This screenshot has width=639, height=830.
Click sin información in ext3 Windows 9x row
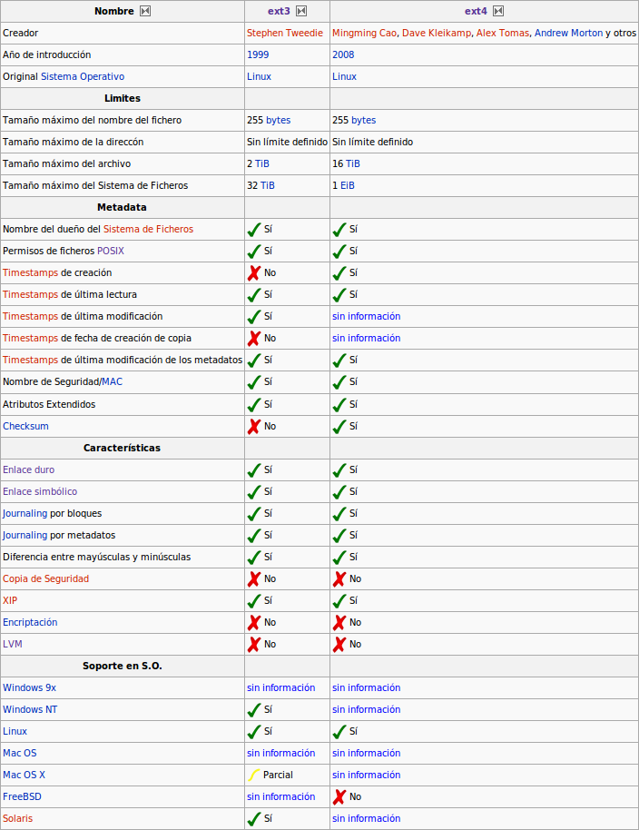click(x=281, y=687)
